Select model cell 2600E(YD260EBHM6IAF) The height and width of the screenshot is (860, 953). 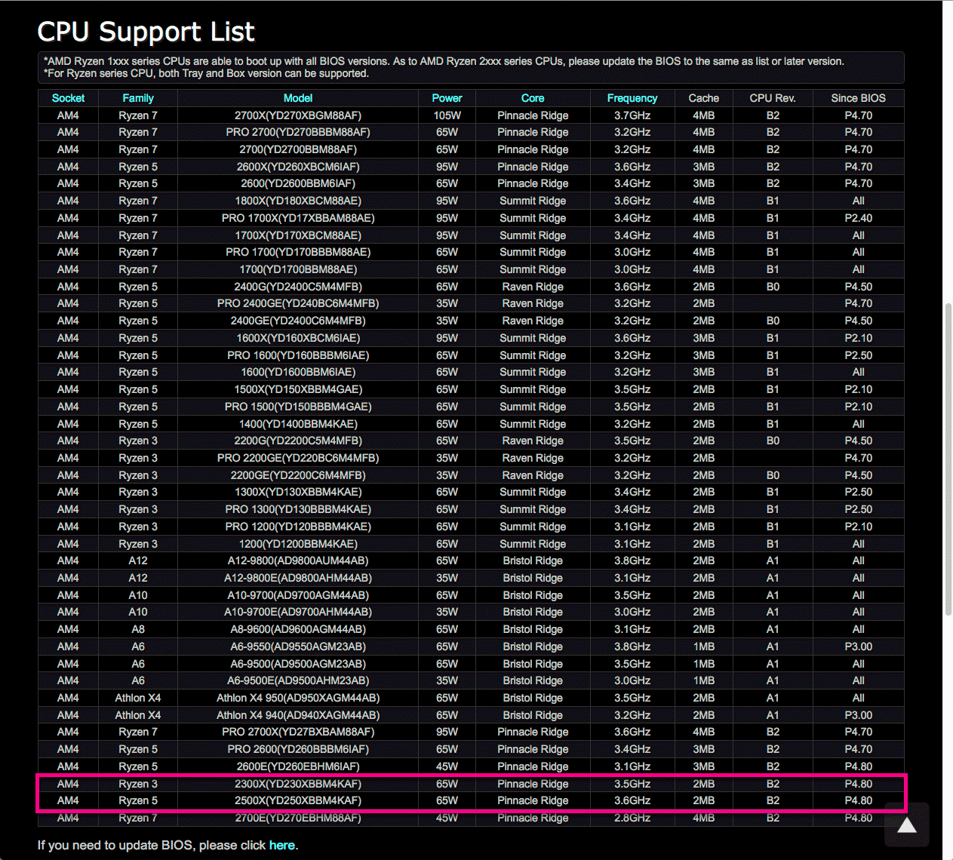point(298,766)
